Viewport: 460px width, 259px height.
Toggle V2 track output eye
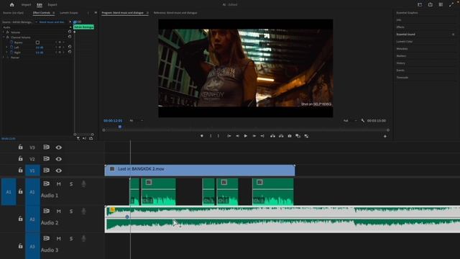59,159
